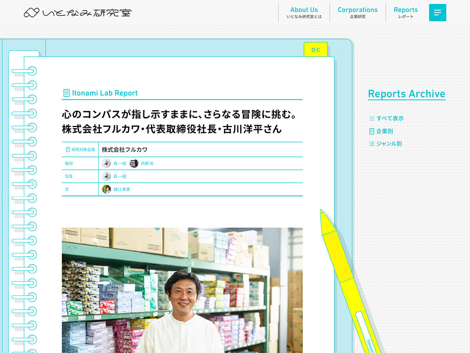Viewport: 470px width, 353px height.
Task: Show all reports via すべて表示
Action: pyautogui.click(x=390, y=118)
